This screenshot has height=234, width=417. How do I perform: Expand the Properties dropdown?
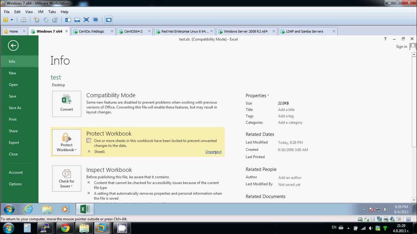[257, 96]
